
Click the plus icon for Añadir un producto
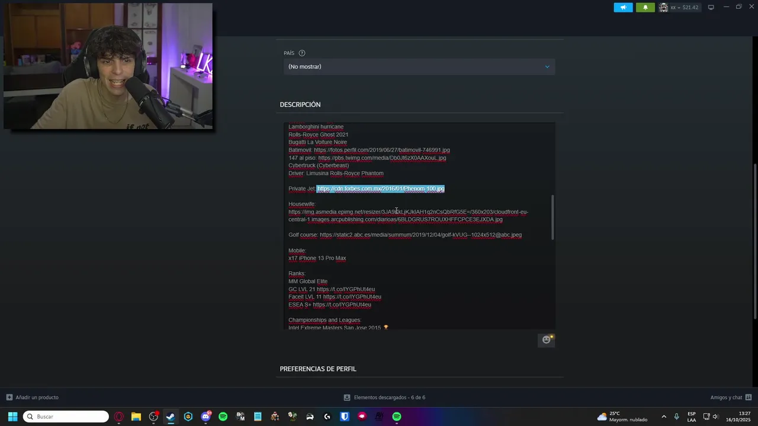tap(9, 398)
